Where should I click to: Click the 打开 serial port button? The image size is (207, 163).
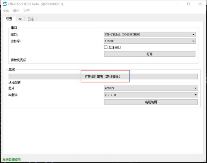point(150,54)
